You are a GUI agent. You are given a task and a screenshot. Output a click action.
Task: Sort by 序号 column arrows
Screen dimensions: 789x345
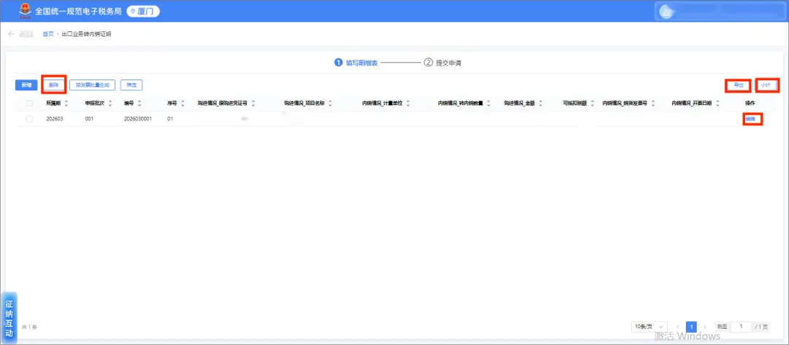coord(182,103)
